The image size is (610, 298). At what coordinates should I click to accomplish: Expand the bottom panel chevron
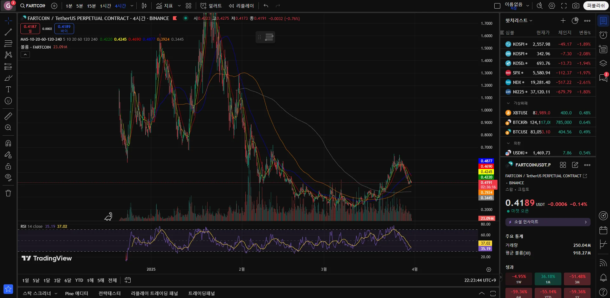[482, 294]
